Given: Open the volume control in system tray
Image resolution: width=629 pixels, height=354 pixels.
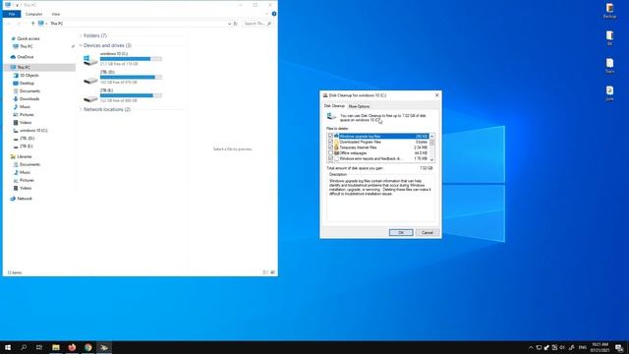Looking at the screenshot, I should (x=562, y=347).
